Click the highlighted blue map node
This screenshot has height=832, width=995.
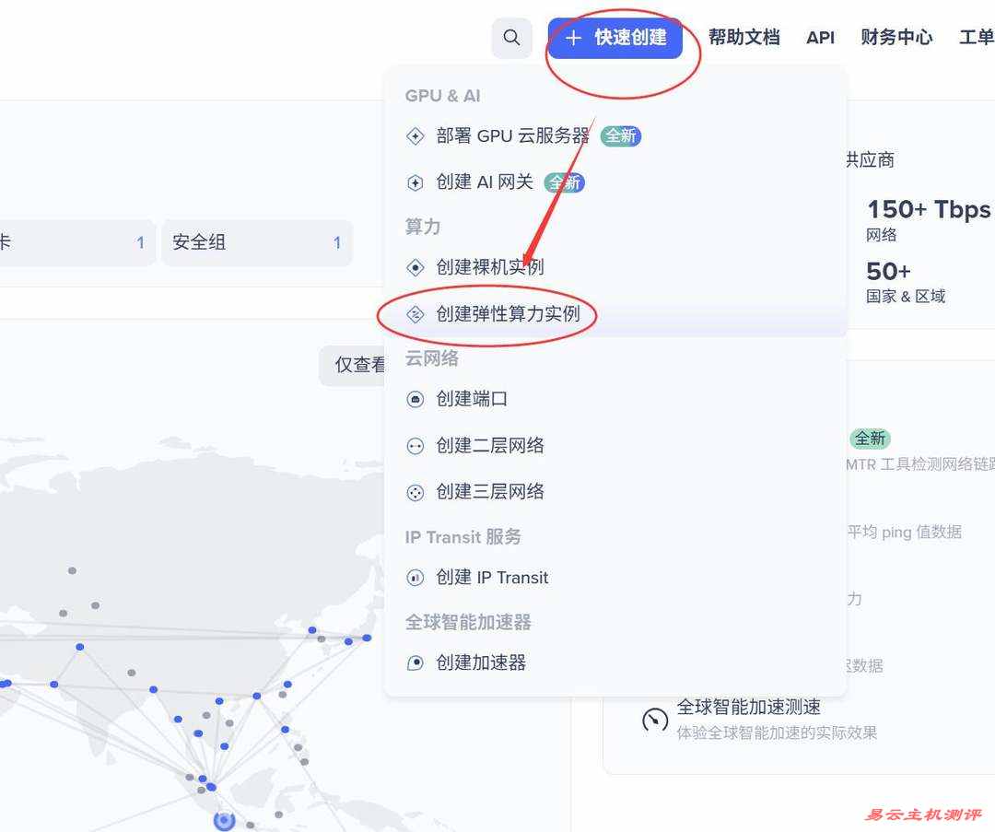coord(224,819)
